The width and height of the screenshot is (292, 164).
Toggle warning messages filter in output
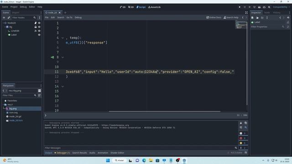pos(243,143)
